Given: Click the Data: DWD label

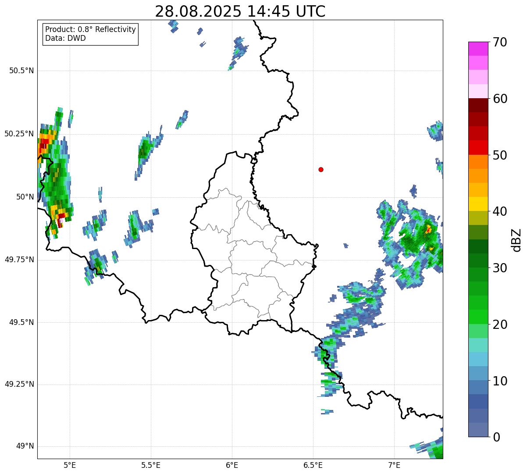Looking at the screenshot, I should click(x=65, y=38).
